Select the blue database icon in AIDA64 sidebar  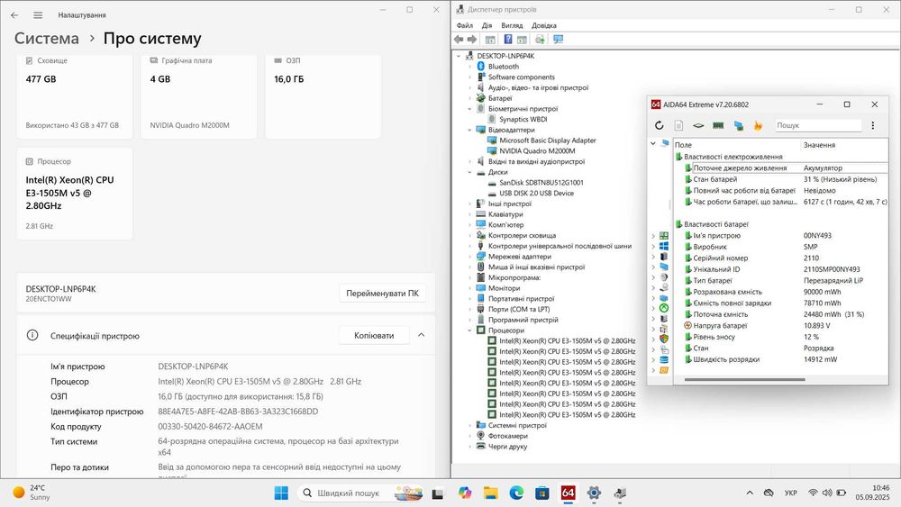(x=664, y=360)
